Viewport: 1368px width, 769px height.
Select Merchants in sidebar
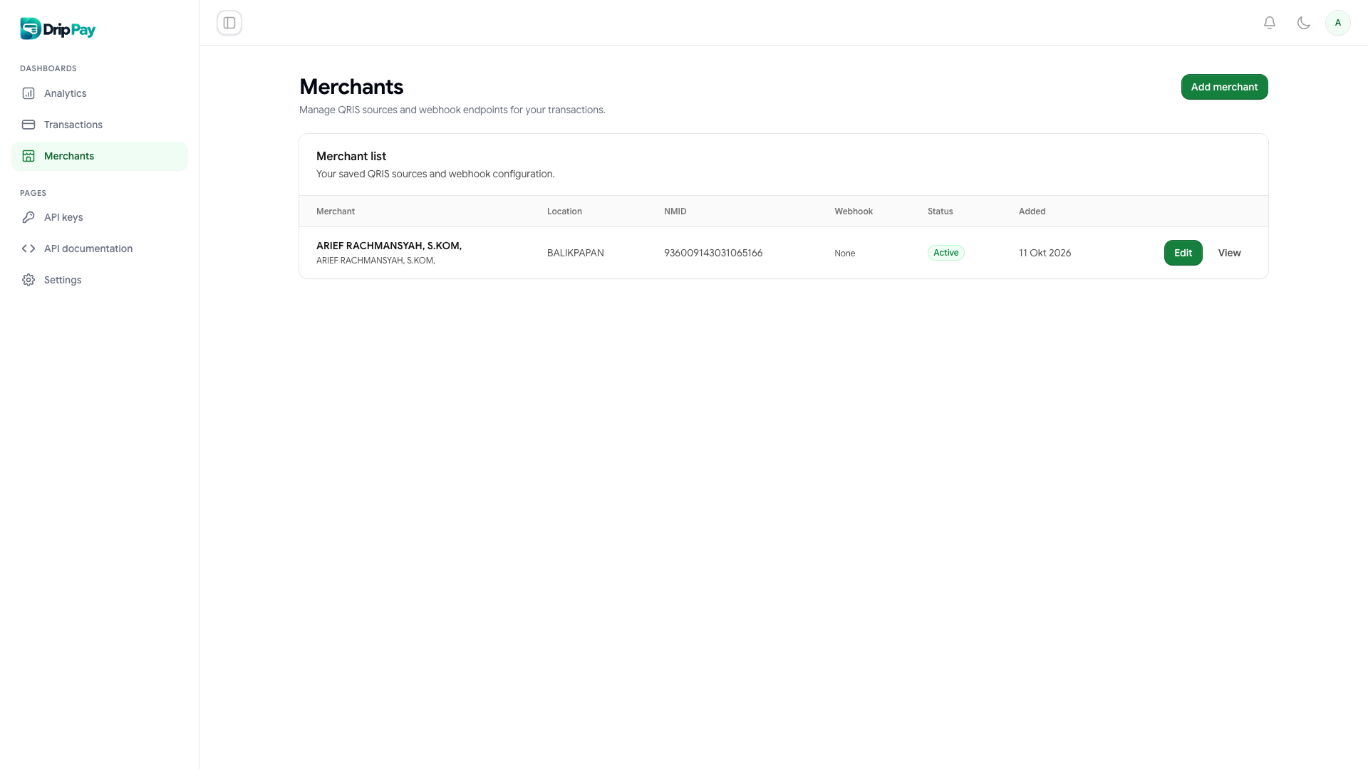click(x=99, y=156)
